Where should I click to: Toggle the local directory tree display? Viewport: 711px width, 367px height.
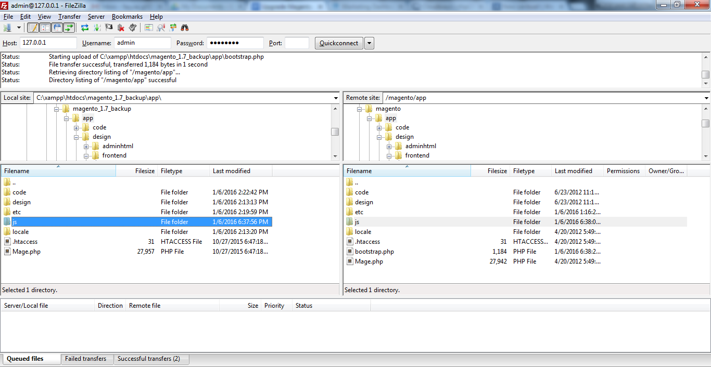pos(45,28)
